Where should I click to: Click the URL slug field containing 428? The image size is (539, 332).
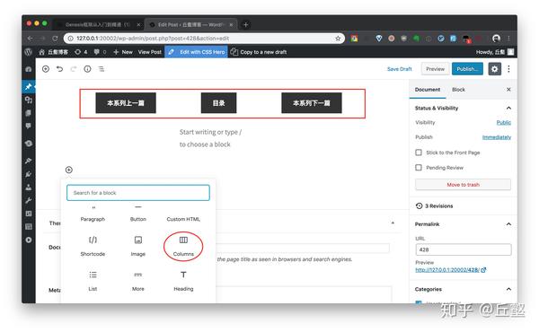pyautogui.click(x=463, y=249)
